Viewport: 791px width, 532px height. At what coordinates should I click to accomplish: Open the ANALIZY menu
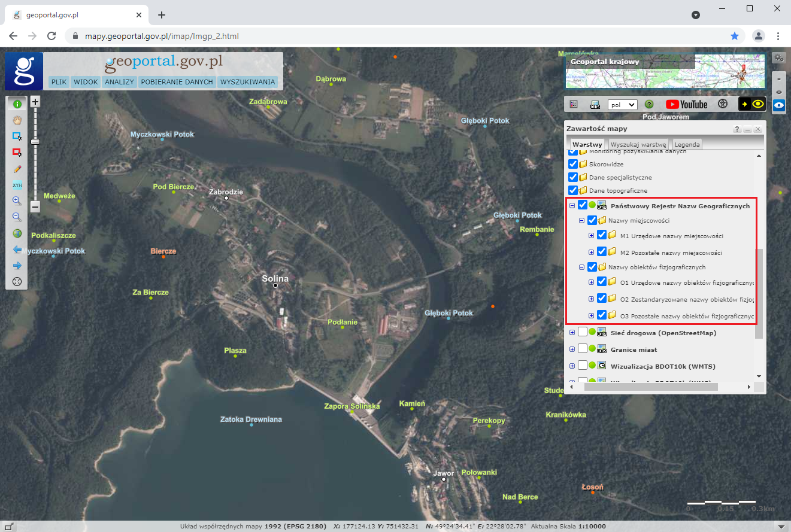click(119, 82)
